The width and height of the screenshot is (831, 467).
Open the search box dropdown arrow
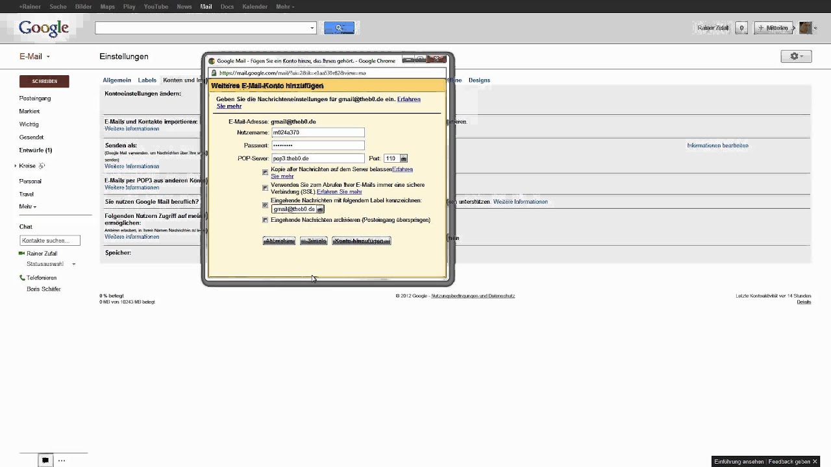point(312,28)
